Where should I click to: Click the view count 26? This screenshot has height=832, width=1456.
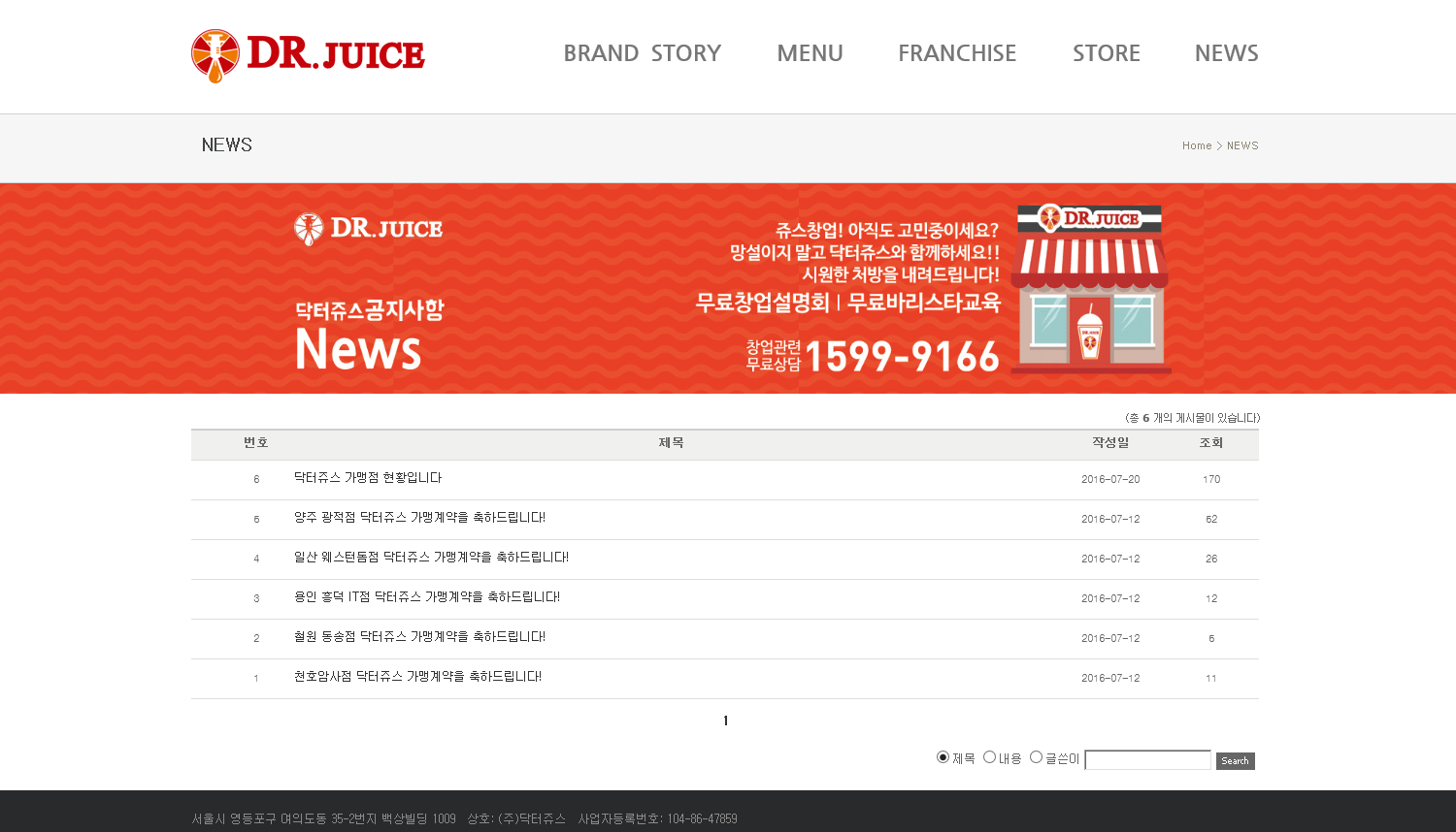pyautogui.click(x=1211, y=559)
